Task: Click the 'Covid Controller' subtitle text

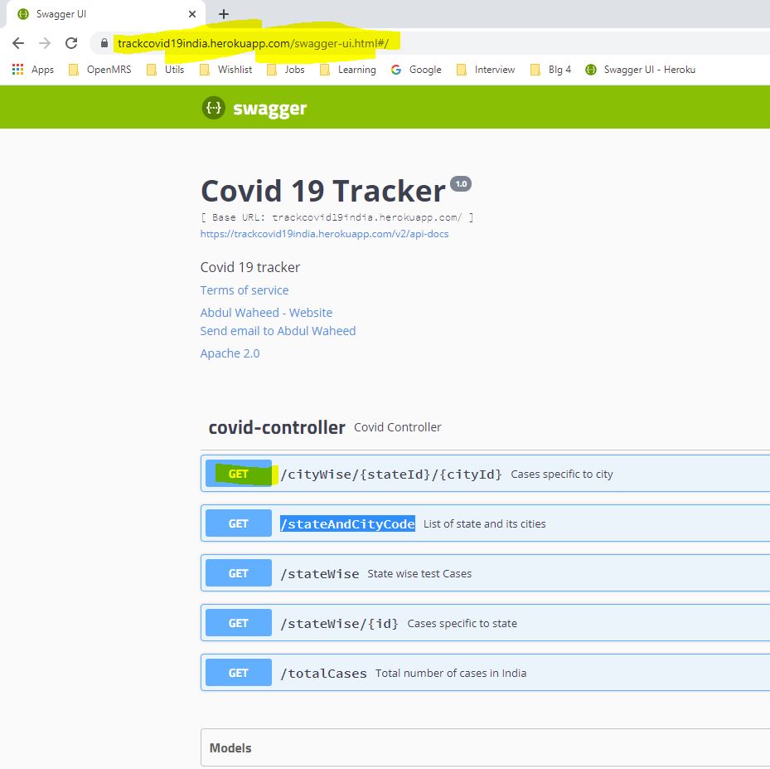Action: coord(397,427)
